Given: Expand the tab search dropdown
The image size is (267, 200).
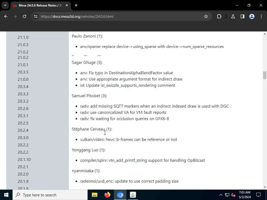Looking at the screenshot, I should click(5, 5).
